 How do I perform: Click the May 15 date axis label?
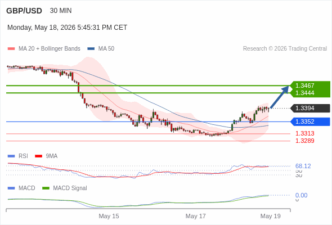pos(109,216)
